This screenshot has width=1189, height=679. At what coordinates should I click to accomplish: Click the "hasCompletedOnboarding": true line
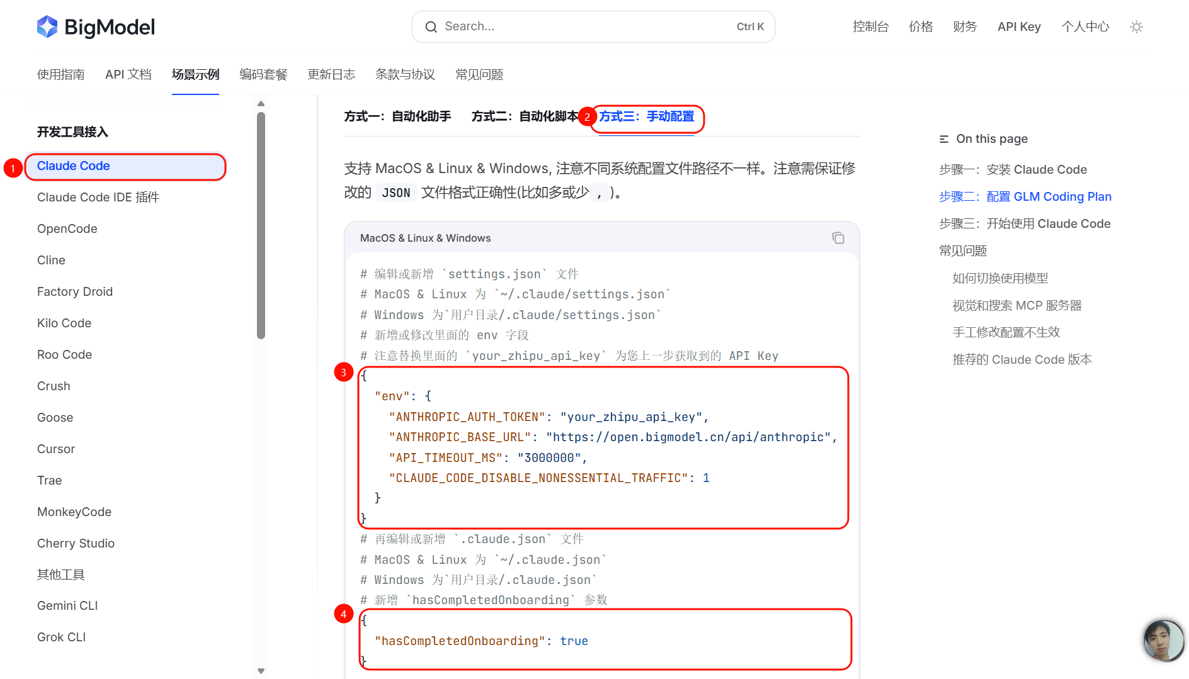coord(481,641)
